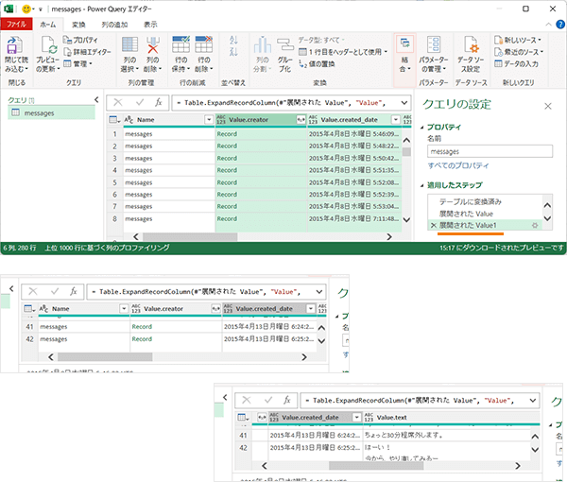This screenshot has width=567, height=482.
Task: Expand the formula bar in the top window
Action: click(x=404, y=103)
